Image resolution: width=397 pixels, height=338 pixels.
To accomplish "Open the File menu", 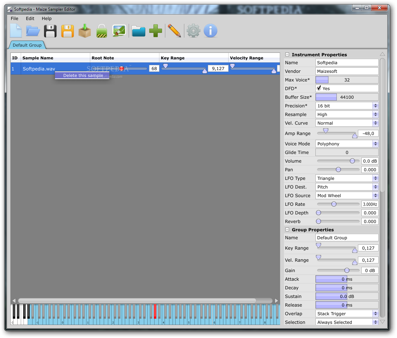I will (x=15, y=18).
